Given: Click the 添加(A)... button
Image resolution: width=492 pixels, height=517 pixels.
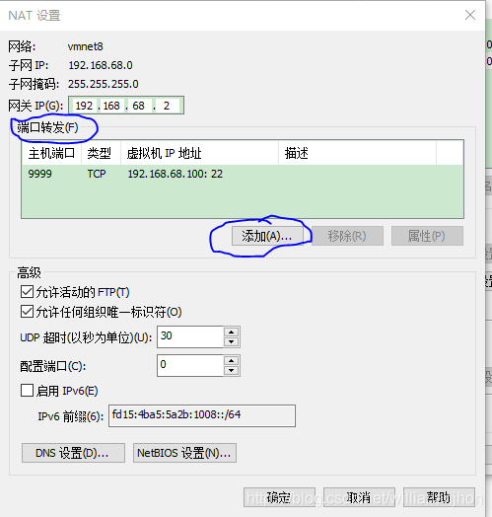Looking at the screenshot, I should [x=267, y=236].
